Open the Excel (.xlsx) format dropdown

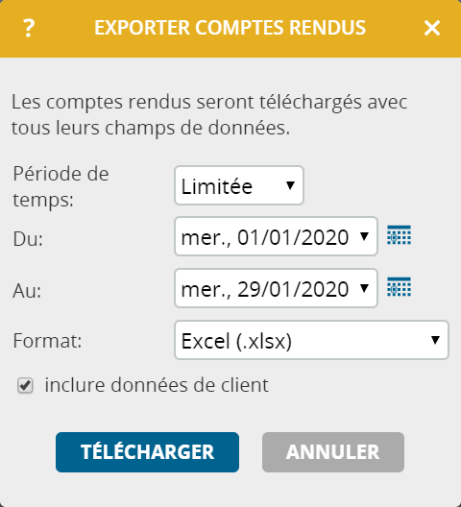click(x=311, y=340)
